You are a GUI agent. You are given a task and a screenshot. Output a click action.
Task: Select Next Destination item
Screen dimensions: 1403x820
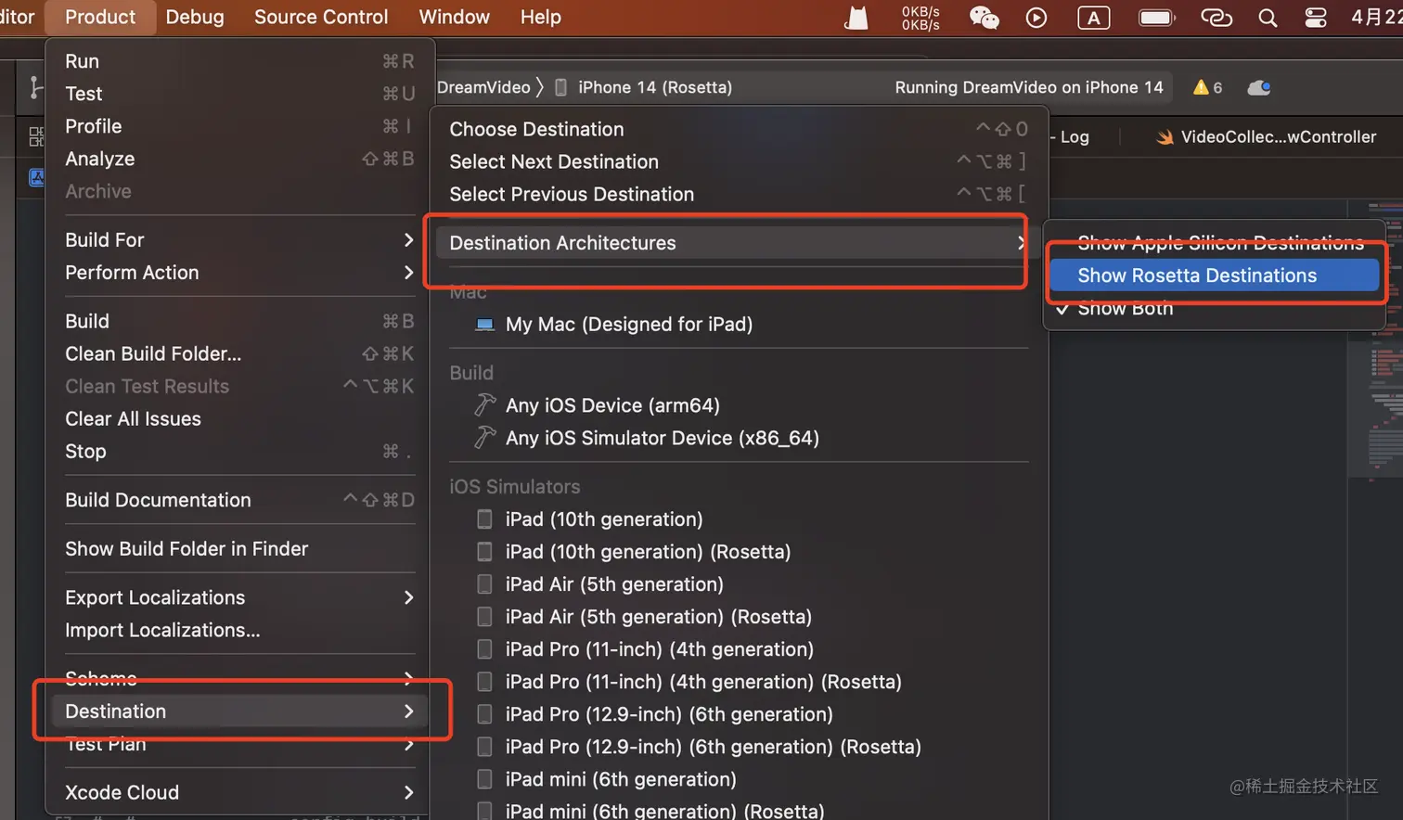pos(739,161)
